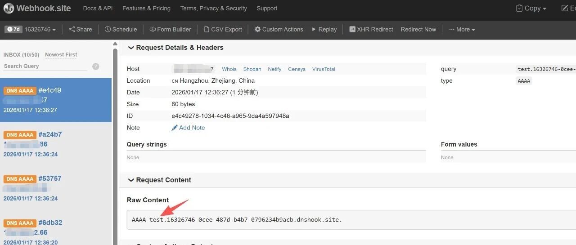Viewport: 576px width, 245px height.
Task: Click the 60 bytes size value
Action: [x=183, y=104]
